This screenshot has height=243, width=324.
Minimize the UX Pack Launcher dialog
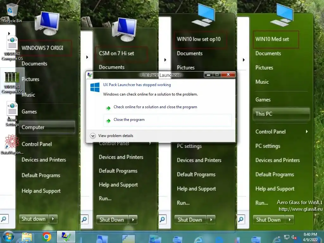pyautogui.click(x=209, y=74)
